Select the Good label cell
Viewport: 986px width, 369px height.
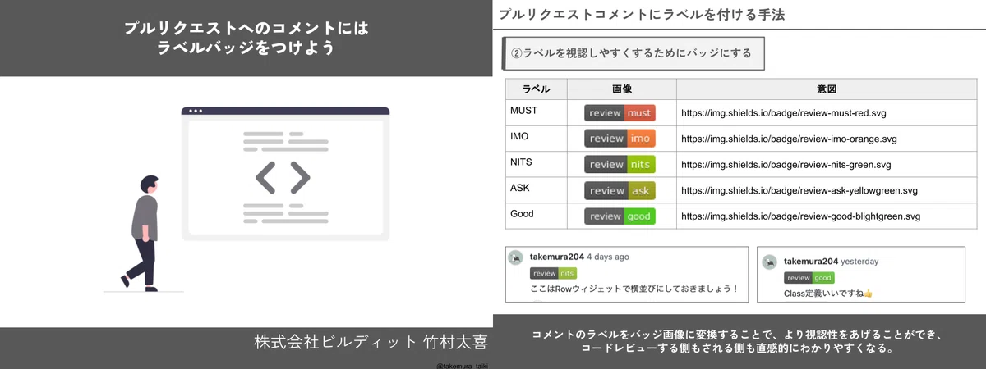tap(537, 216)
